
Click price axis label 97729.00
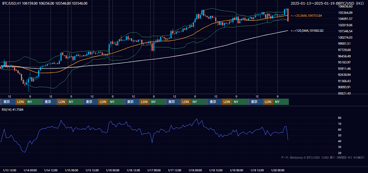(344, 50)
